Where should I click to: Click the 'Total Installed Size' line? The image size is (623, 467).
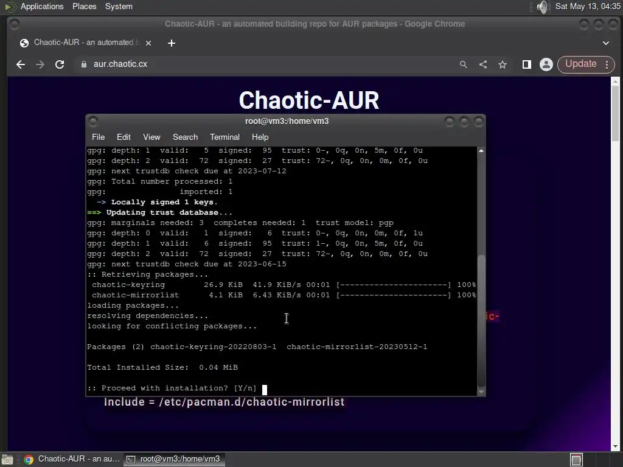162,367
